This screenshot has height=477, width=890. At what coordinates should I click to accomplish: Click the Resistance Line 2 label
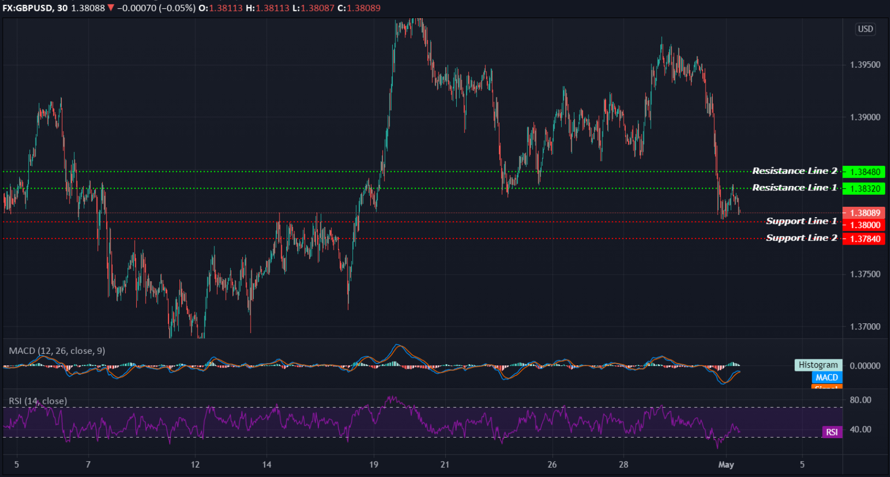pyautogui.click(x=794, y=171)
